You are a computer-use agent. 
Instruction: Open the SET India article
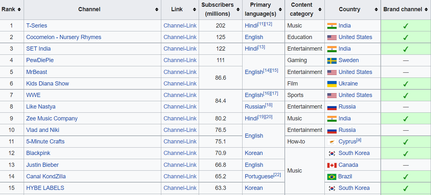[38, 49]
